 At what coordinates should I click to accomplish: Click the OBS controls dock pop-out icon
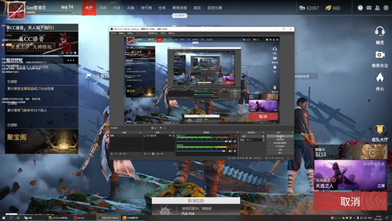292,132
